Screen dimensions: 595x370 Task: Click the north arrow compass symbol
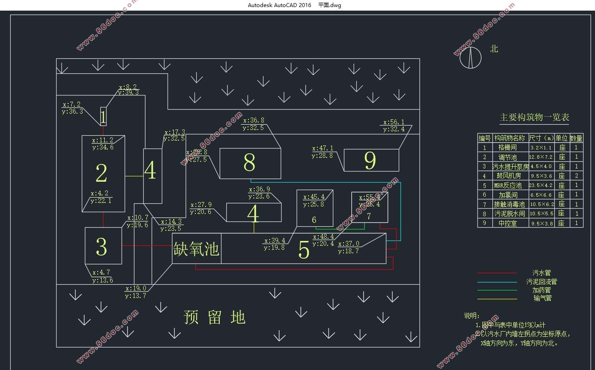click(x=471, y=58)
